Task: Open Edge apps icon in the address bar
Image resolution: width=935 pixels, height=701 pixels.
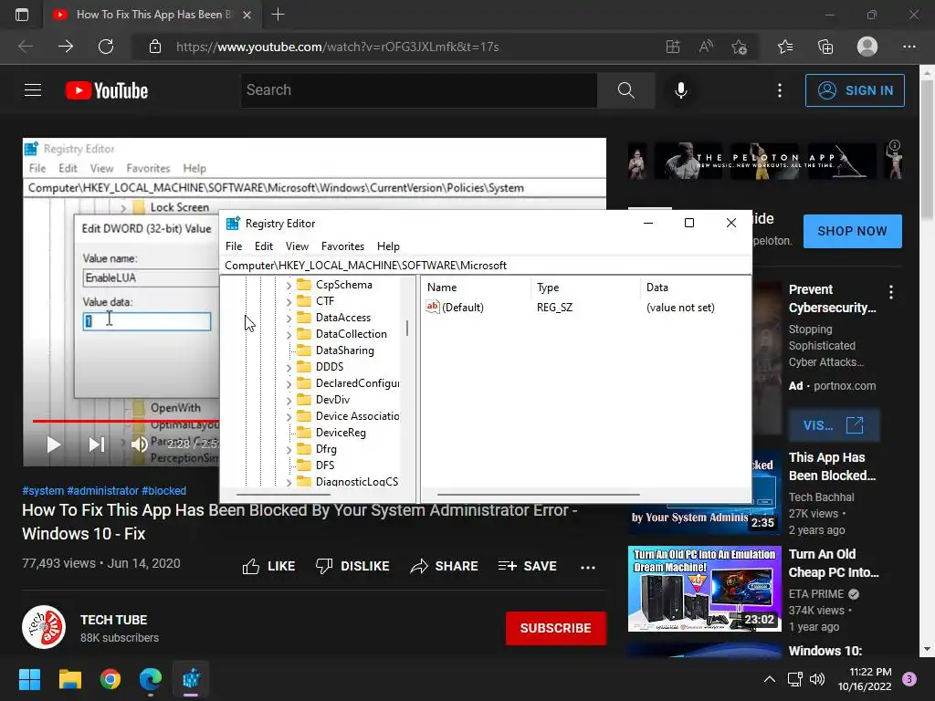Action: 673,47
